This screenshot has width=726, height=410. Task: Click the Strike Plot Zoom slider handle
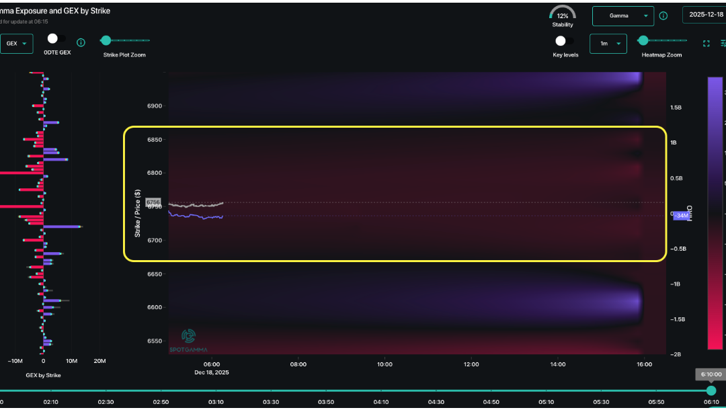106,40
